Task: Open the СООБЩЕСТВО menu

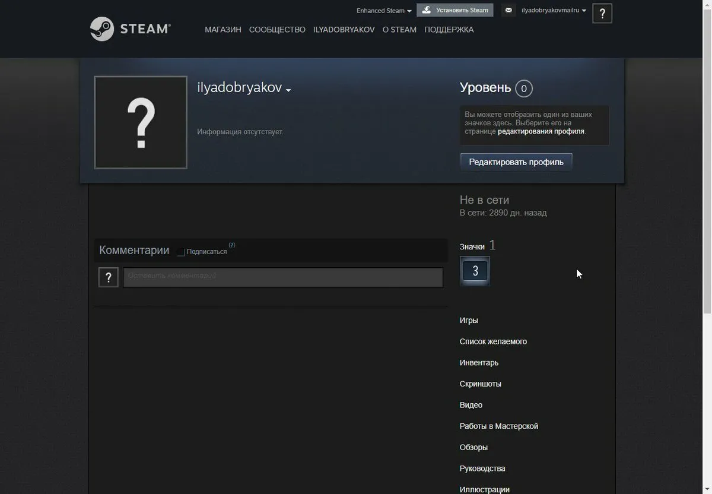Action: coord(277,30)
